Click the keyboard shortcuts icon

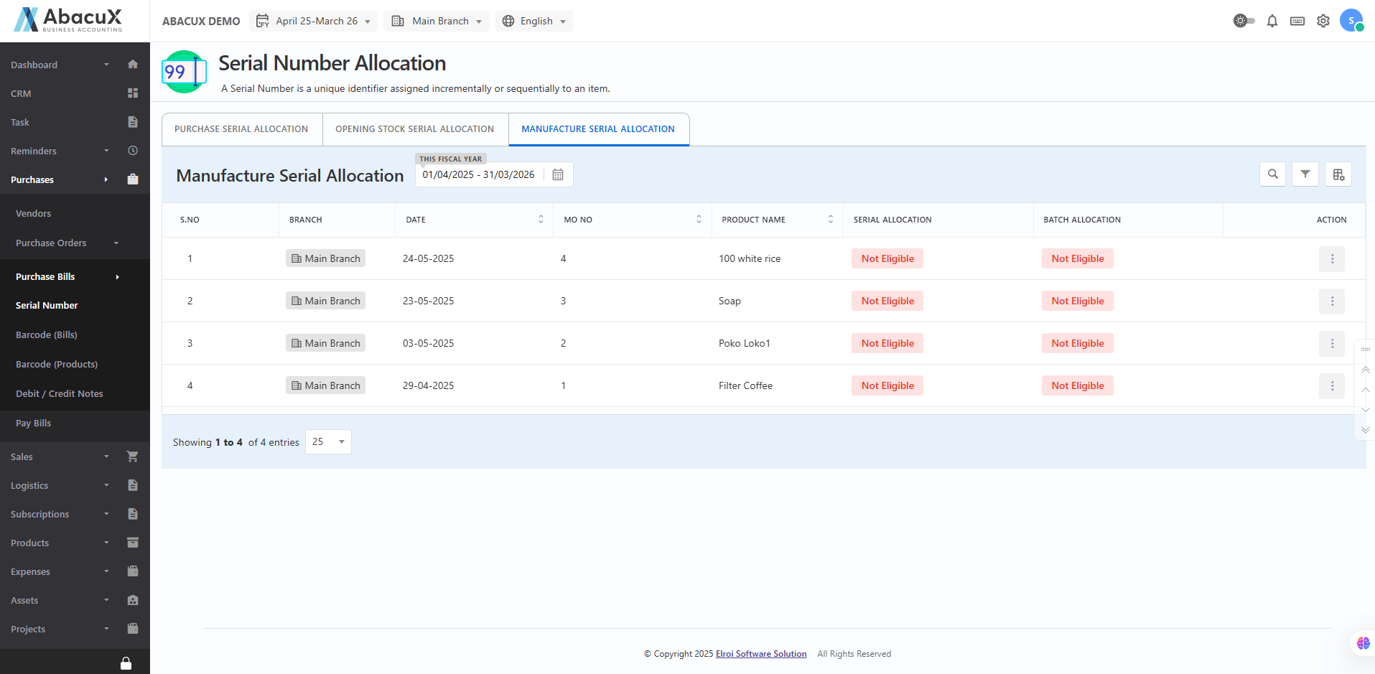(1297, 21)
